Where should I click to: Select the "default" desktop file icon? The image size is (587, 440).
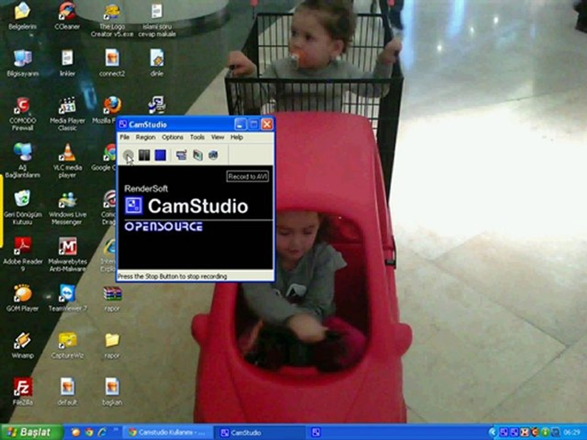[x=67, y=392]
